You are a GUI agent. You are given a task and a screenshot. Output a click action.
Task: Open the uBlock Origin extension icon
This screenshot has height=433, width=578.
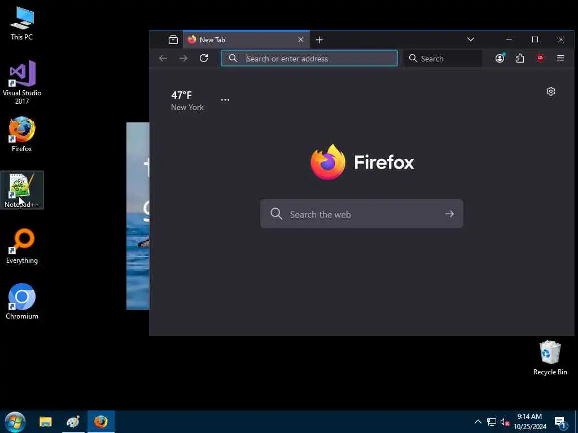point(540,58)
